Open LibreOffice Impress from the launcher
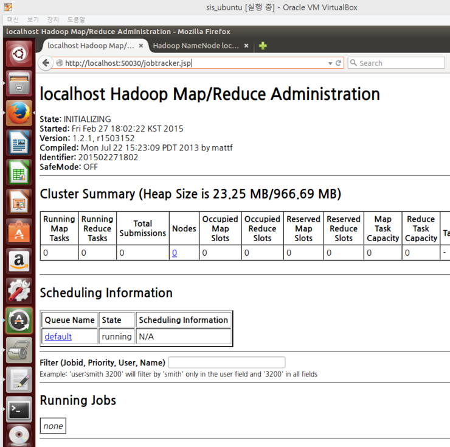The width and height of the screenshot is (450, 447). [x=19, y=202]
